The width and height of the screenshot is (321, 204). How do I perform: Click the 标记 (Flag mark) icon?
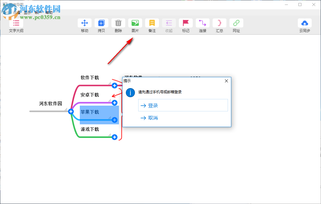[186, 23]
